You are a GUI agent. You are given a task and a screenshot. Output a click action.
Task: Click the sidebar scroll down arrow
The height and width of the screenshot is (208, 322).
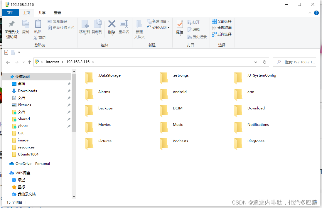tap(74, 197)
